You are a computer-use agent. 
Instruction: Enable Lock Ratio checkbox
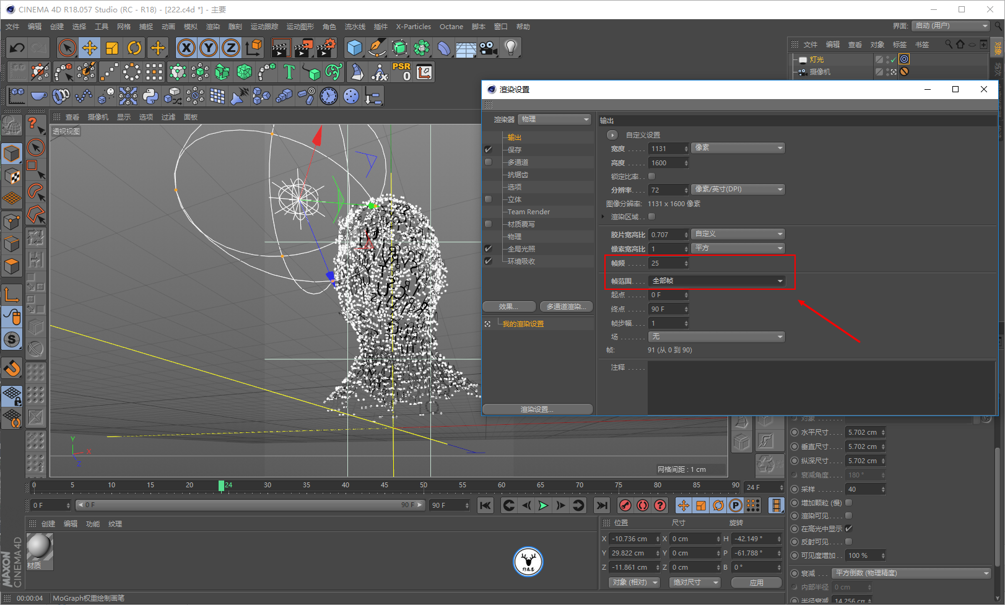[651, 176]
